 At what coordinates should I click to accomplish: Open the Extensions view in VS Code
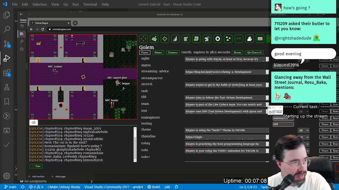[x=7, y=73]
